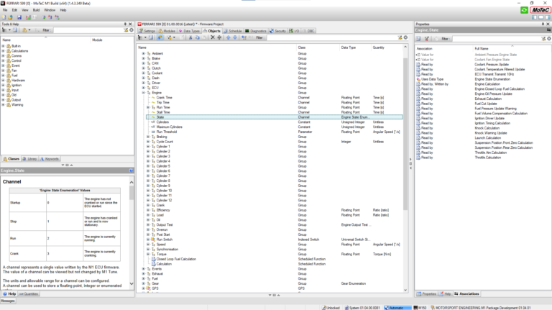
Task: Click the Open project folder icon
Action: 11,17
